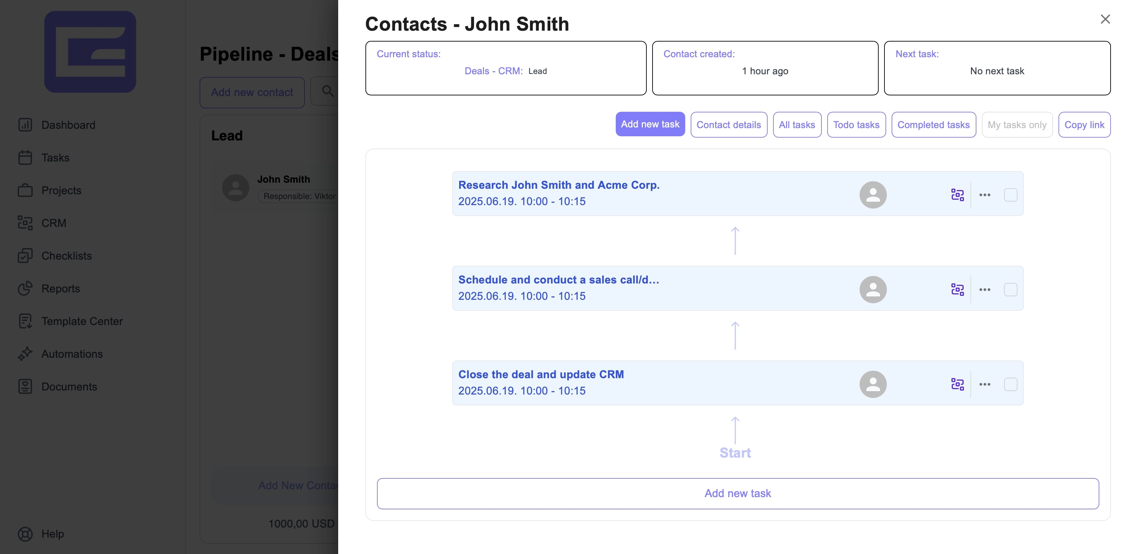1130x554 pixels.
Task: Click the Next task: No next task box
Action: (997, 68)
